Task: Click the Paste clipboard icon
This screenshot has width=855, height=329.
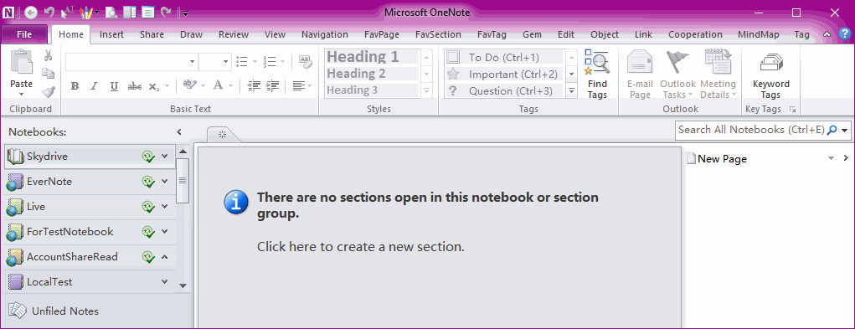Action: coord(21,62)
